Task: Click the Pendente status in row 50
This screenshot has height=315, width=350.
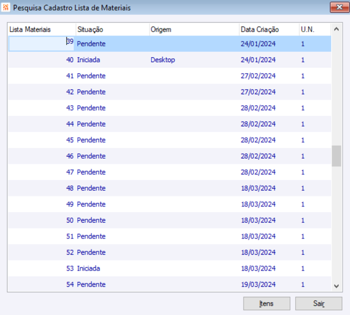Action: coord(91,220)
